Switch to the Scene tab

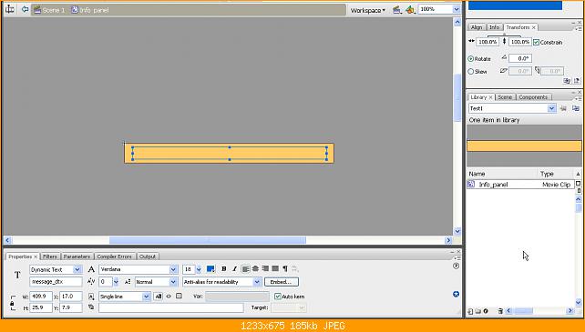click(505, 97)
